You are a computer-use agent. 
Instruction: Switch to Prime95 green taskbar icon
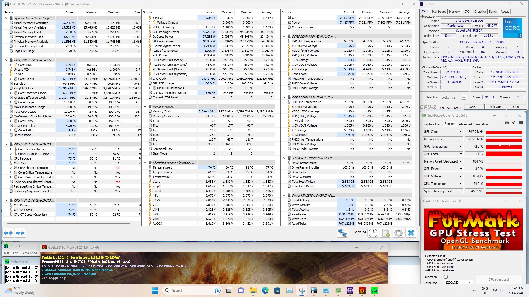[x=374, y=290]
